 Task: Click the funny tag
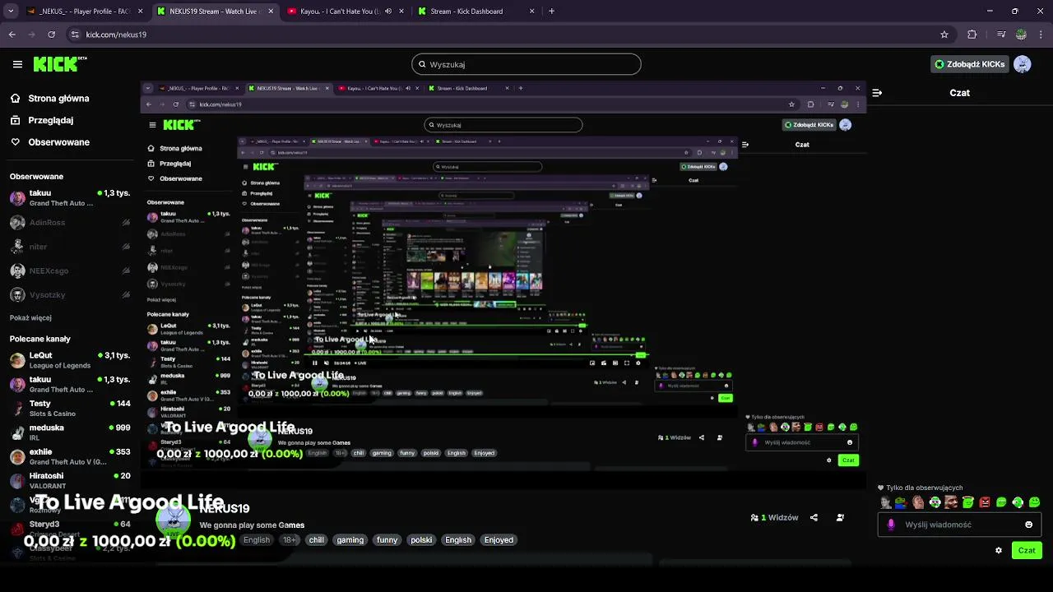point(387,540)
